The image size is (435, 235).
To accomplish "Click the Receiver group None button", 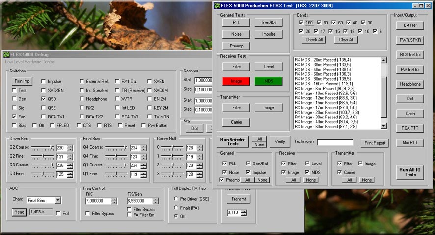I will (311, 180).
